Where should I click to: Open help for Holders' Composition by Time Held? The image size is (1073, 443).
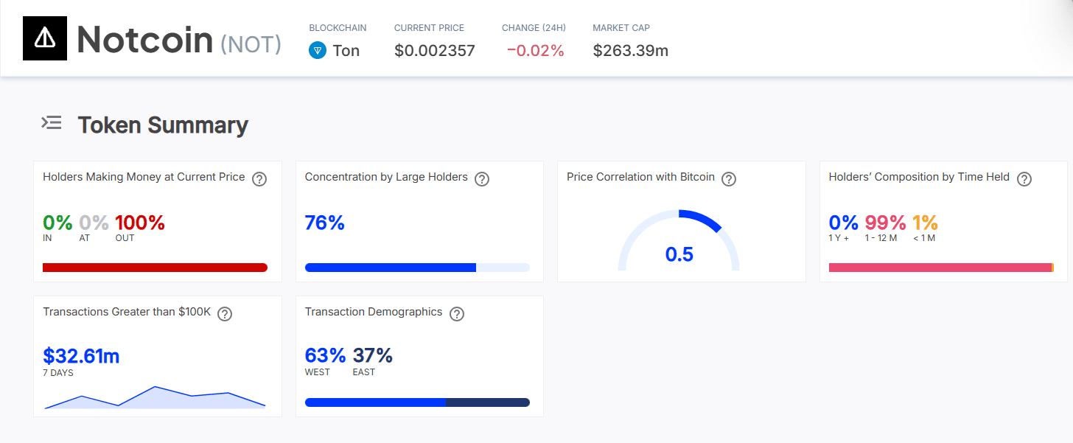tap(1024, 178)
